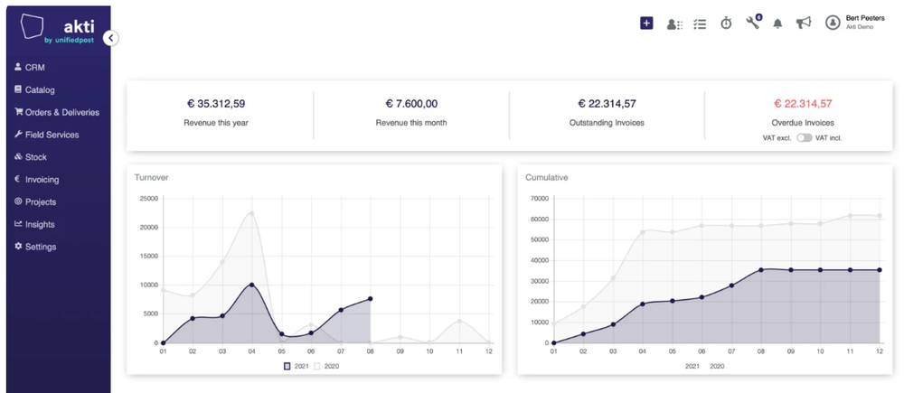Click the chart icon beside Insights

(18, 223)
